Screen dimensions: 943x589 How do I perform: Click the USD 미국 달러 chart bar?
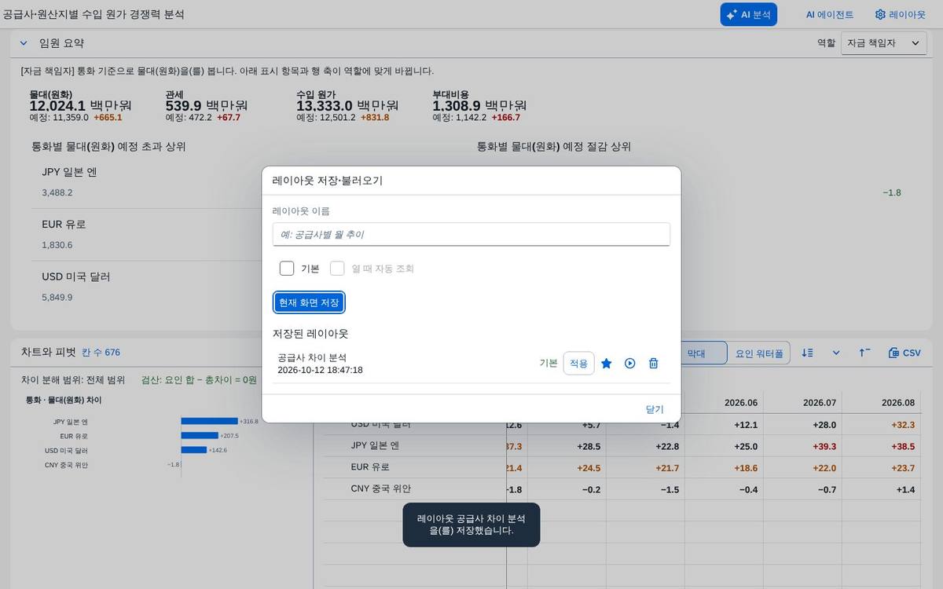[194, 450]
